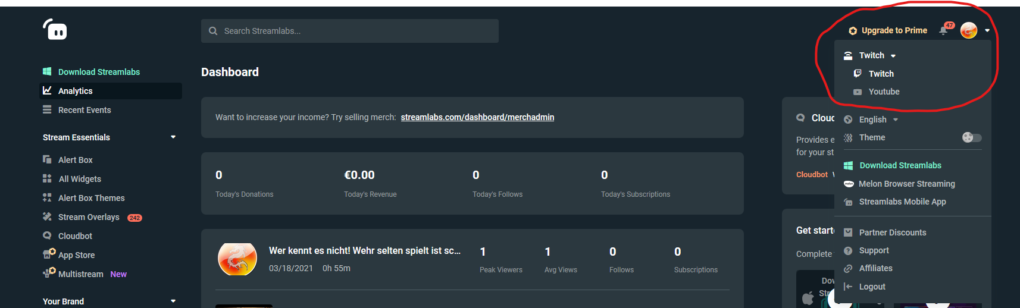Open Partner Discounts in the menu
This screenshot has width=1020, height=308.
coord(892,232)
